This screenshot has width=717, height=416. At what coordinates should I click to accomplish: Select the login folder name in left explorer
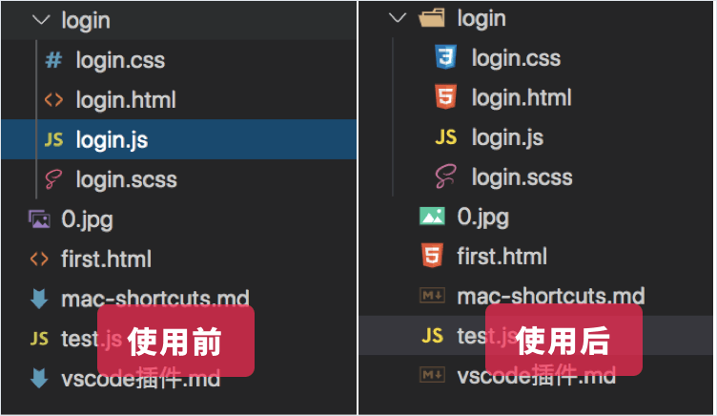(86, 22)
